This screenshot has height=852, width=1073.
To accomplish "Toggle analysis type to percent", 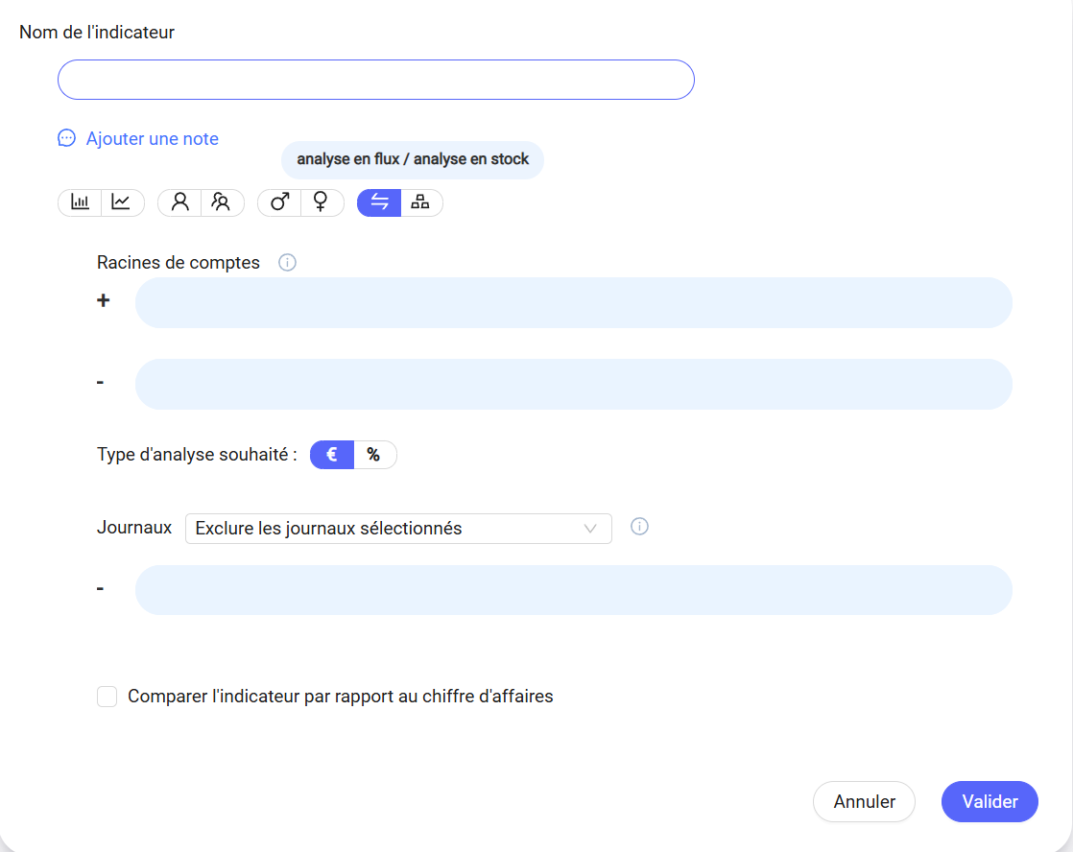I will click(x=374, y=455).
